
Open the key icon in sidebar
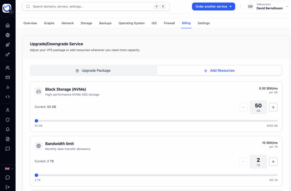[x=8, y=55]
